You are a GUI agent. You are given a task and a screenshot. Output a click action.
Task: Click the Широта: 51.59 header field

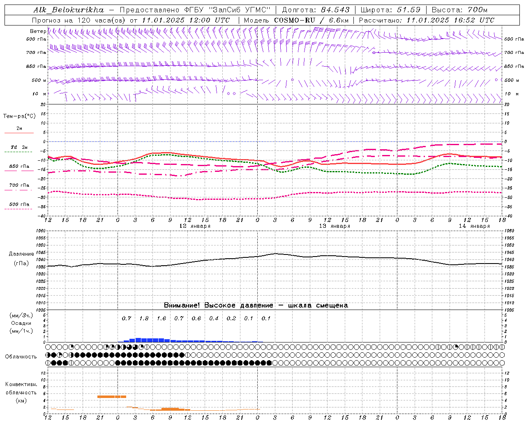(390, 10)
